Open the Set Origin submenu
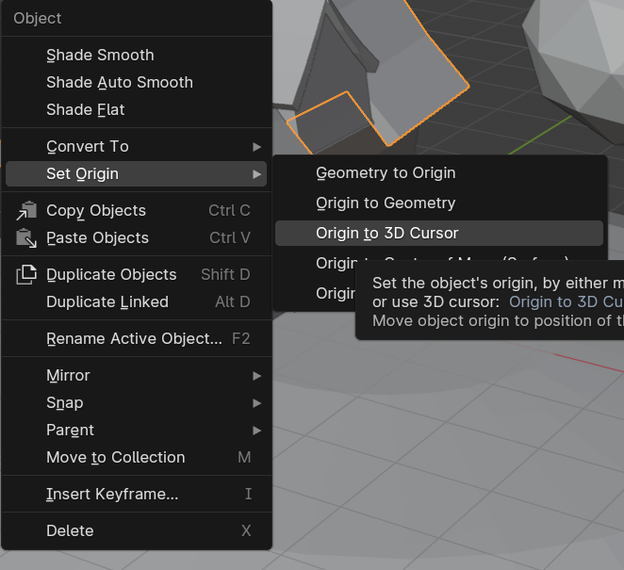The width and height of the screenshot is (624, 570). [x=136, y=173]
